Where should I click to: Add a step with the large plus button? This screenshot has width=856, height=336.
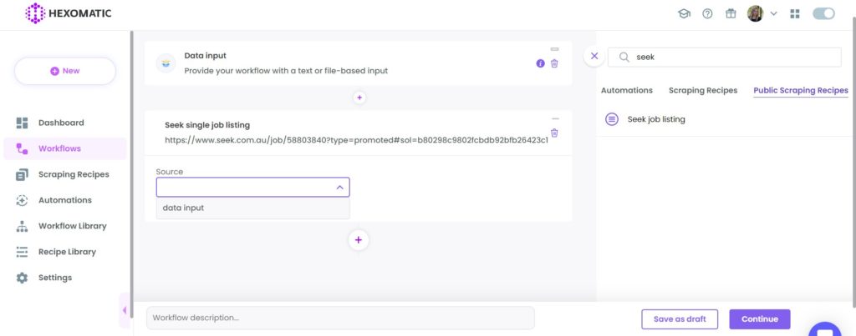[358, 240]
